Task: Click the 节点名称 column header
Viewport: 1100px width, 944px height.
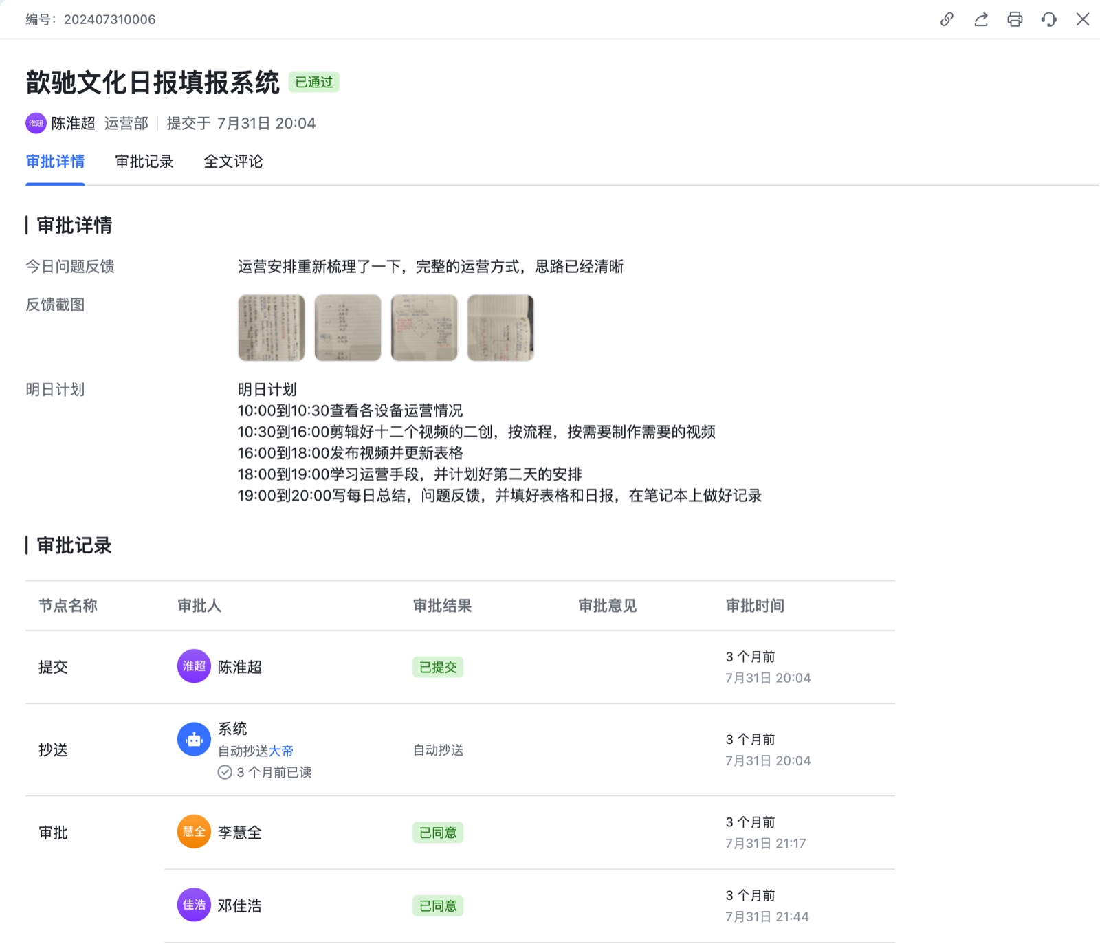Action: 68,606
